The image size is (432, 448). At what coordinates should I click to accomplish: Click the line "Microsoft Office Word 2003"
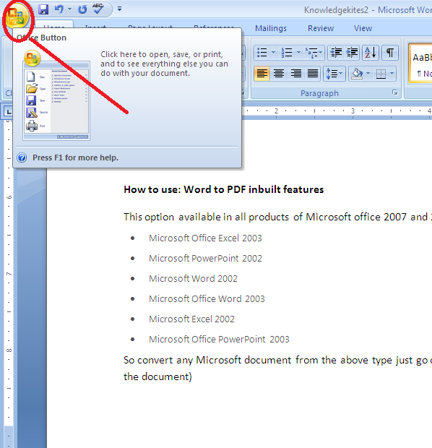click(x=207, y=298)
